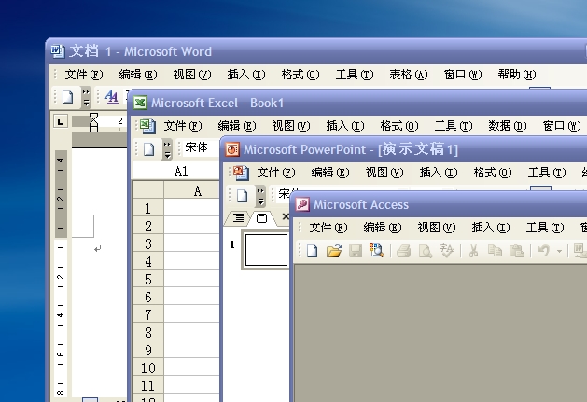Click the PowerPoint title bar icon
The width and height of the screenshot is (587, 402).
pyautogui.click(x=232, y=149)
